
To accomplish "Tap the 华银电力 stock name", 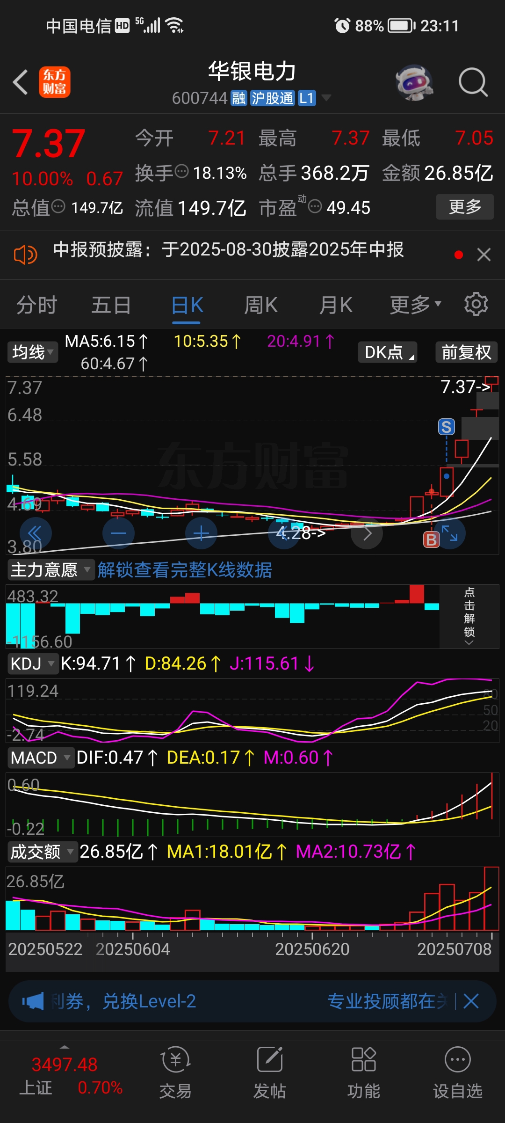I will tap(252, 71).
